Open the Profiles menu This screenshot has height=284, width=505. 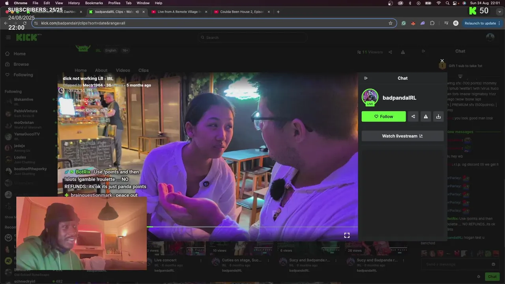point(114,3)
